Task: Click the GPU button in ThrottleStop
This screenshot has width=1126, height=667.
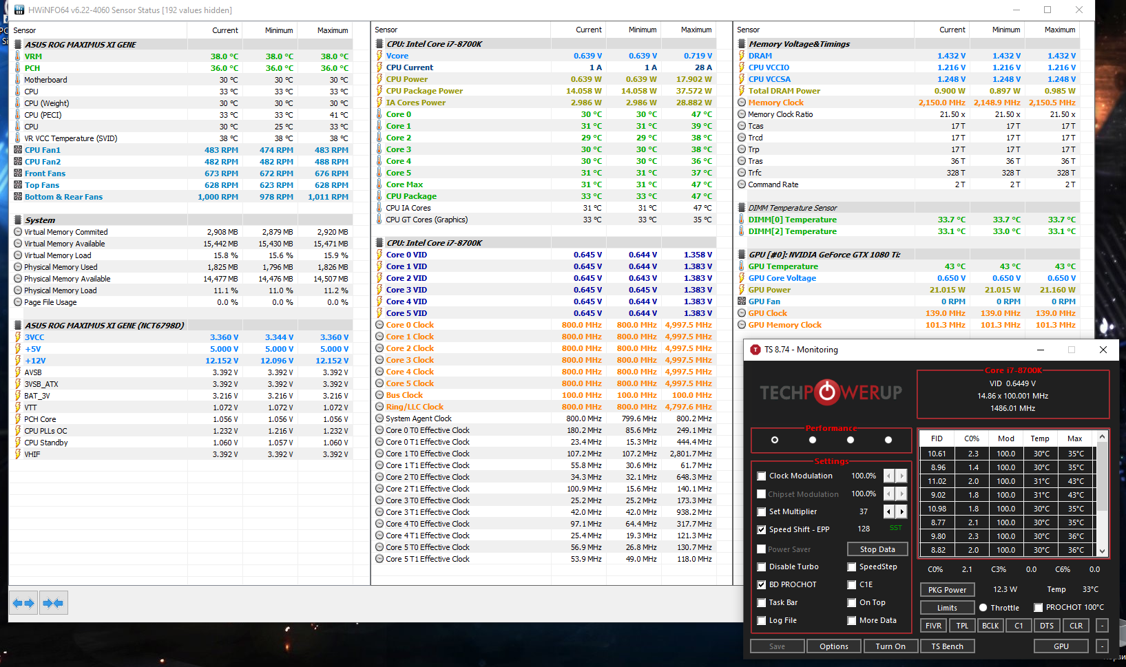Action: click(1061, 646)
